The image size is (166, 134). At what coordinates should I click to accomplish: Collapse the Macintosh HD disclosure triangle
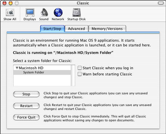coord(17,68)
